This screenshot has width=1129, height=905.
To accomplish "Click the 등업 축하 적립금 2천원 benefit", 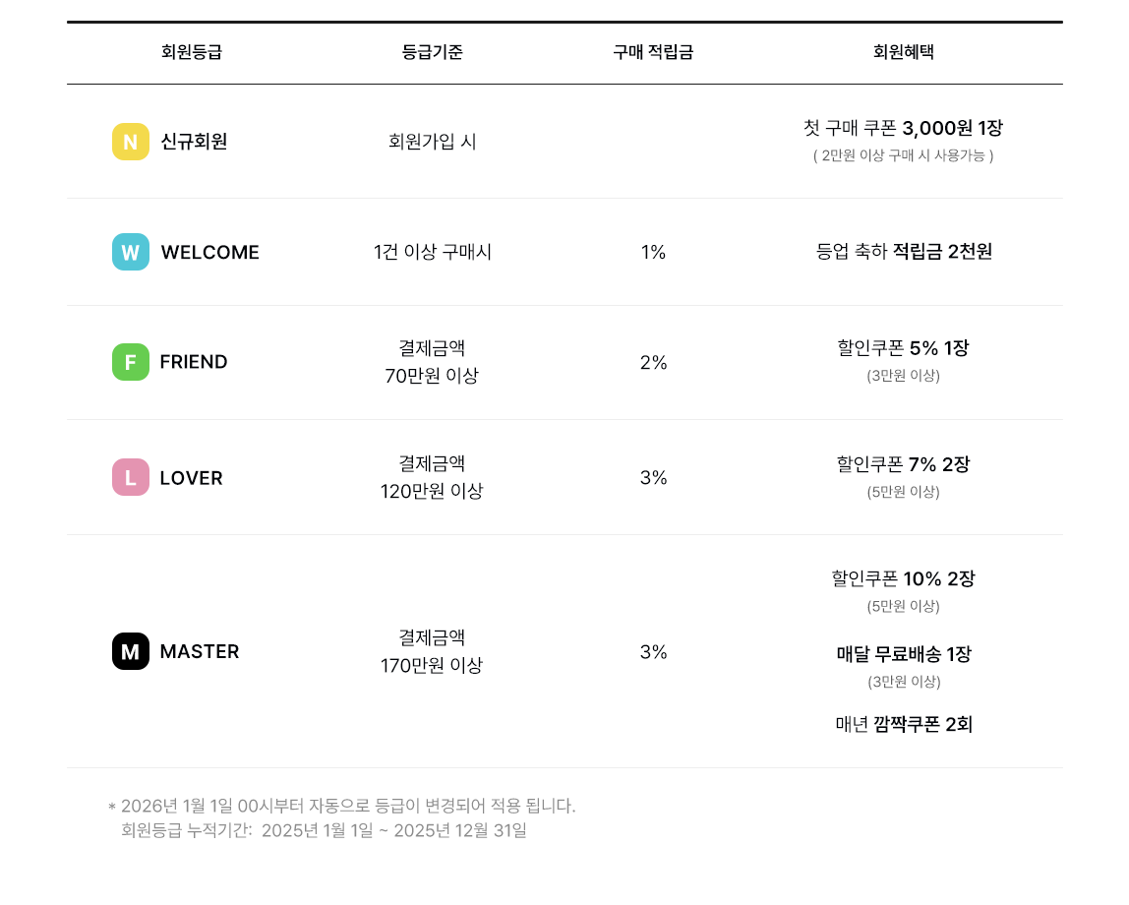I will click(903, 252).
